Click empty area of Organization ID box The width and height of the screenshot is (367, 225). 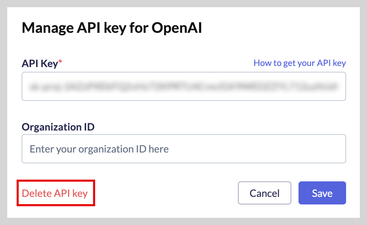[x=257, y=149]
